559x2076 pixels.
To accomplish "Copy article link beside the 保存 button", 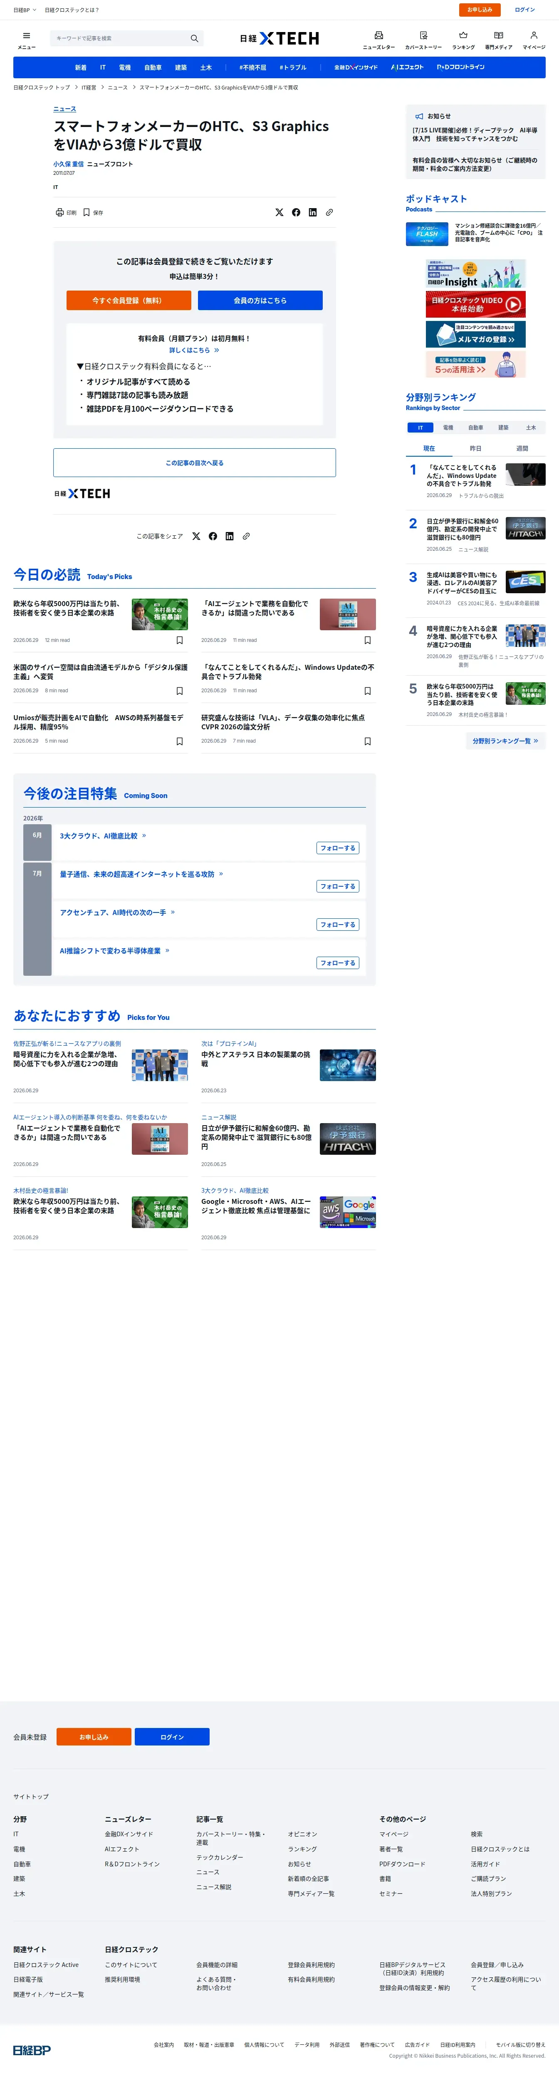I will coord(329,213).
